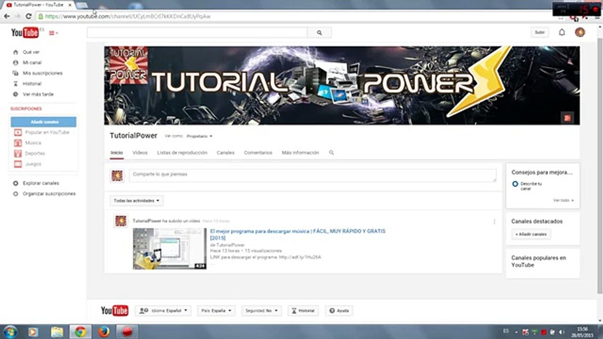Click the page vertical scrollbar
This screenshot has height=339, width=603.
pyautogui.click(x=599, y=165)
